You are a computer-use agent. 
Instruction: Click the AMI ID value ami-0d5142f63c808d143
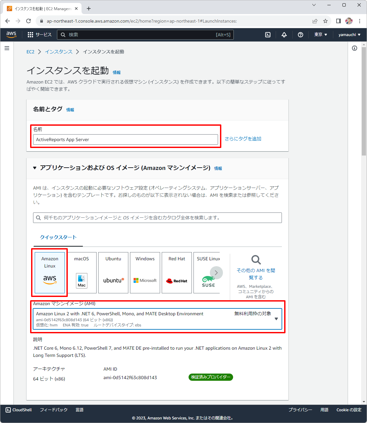click(x=130, y=377)
